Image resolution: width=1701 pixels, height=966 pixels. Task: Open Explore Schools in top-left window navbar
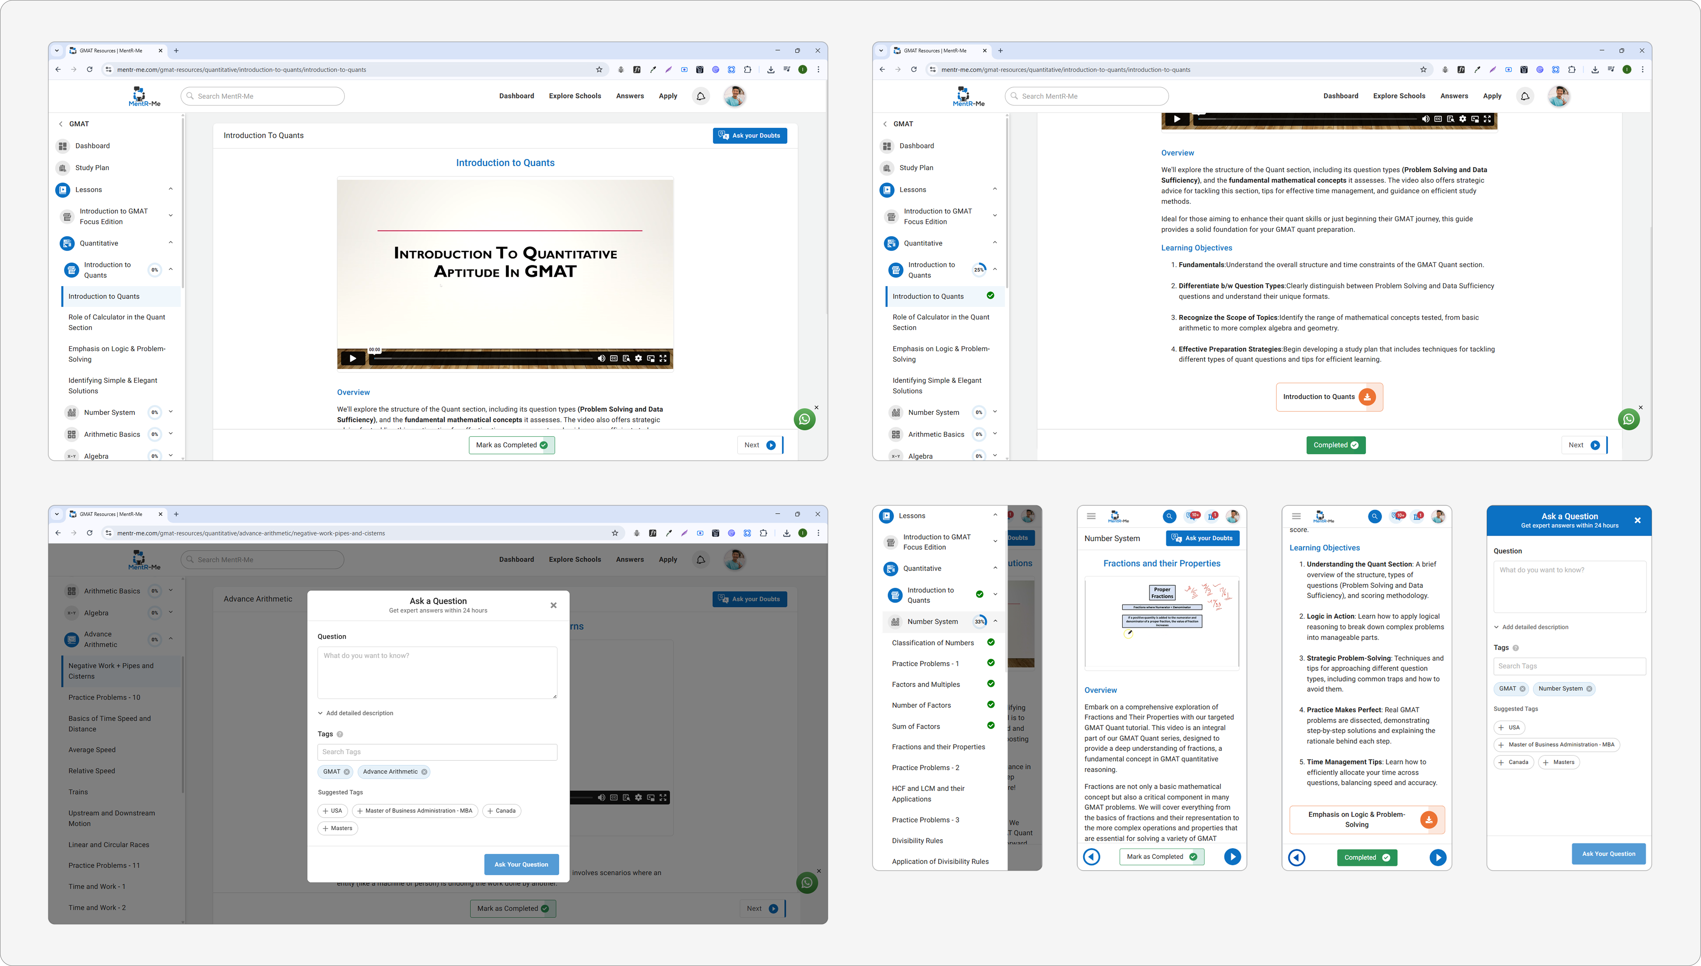click(575, 96)
